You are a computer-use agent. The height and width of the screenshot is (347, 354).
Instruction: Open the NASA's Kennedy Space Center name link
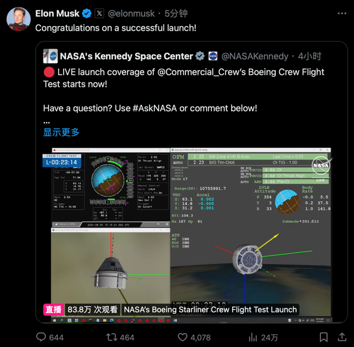coord(126,56)
